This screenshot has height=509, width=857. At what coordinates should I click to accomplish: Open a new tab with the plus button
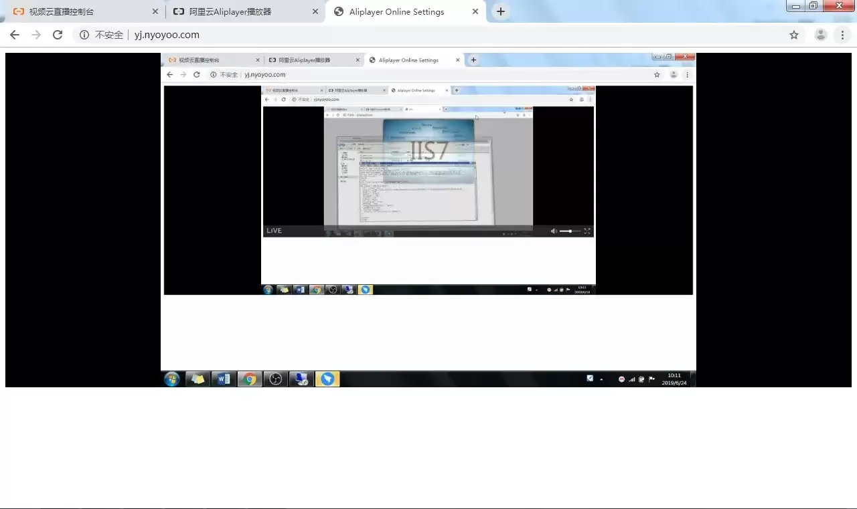point(500,11)
